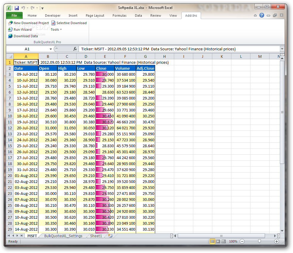
Task: Select column header K
Action: [x=222, y=57]
